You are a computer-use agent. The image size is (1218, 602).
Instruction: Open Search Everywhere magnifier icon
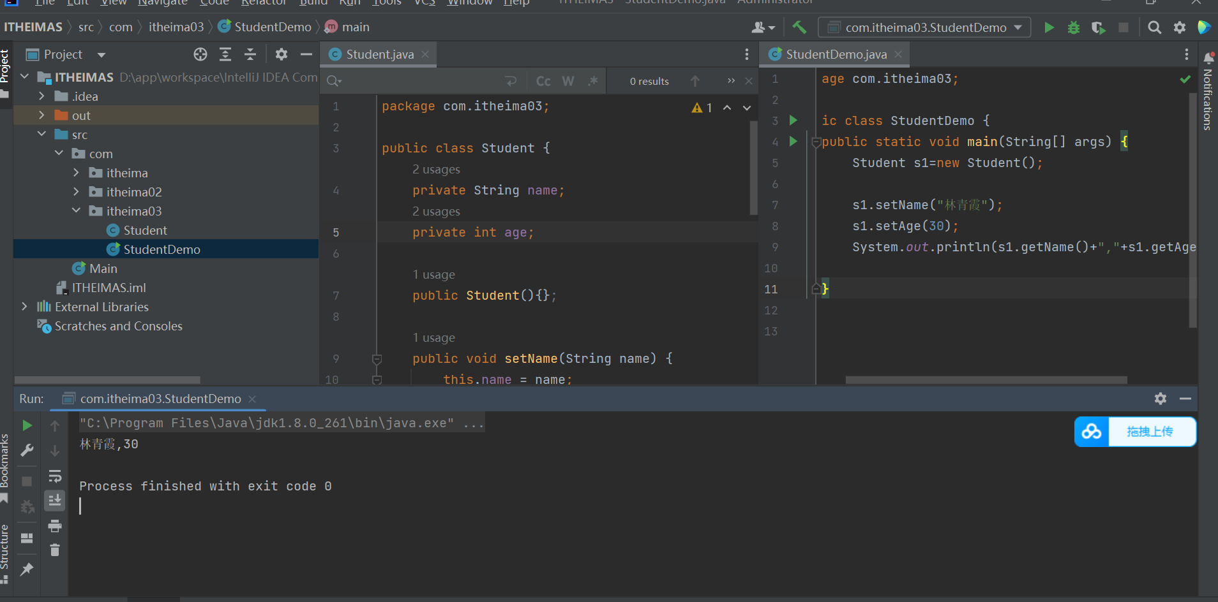coord(1154,27)
